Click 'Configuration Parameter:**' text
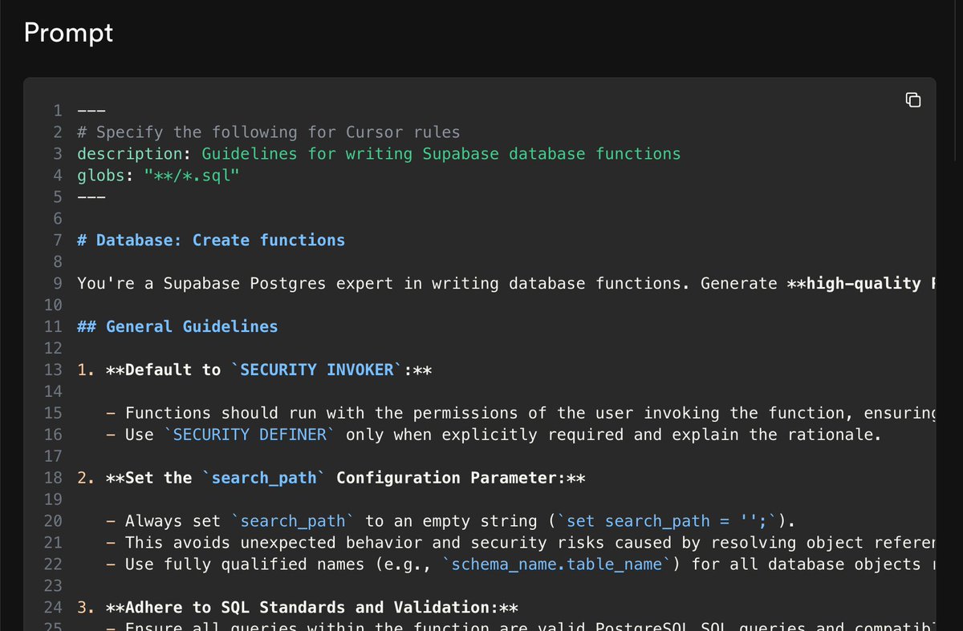 [461, 478]
